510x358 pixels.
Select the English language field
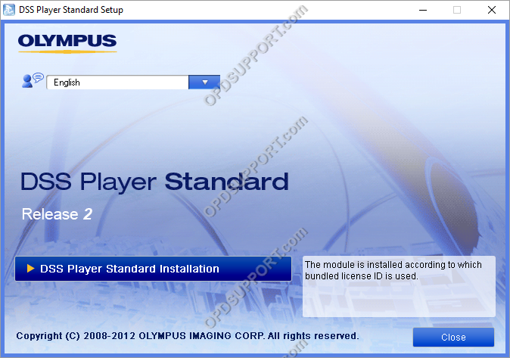coord(117,82)
